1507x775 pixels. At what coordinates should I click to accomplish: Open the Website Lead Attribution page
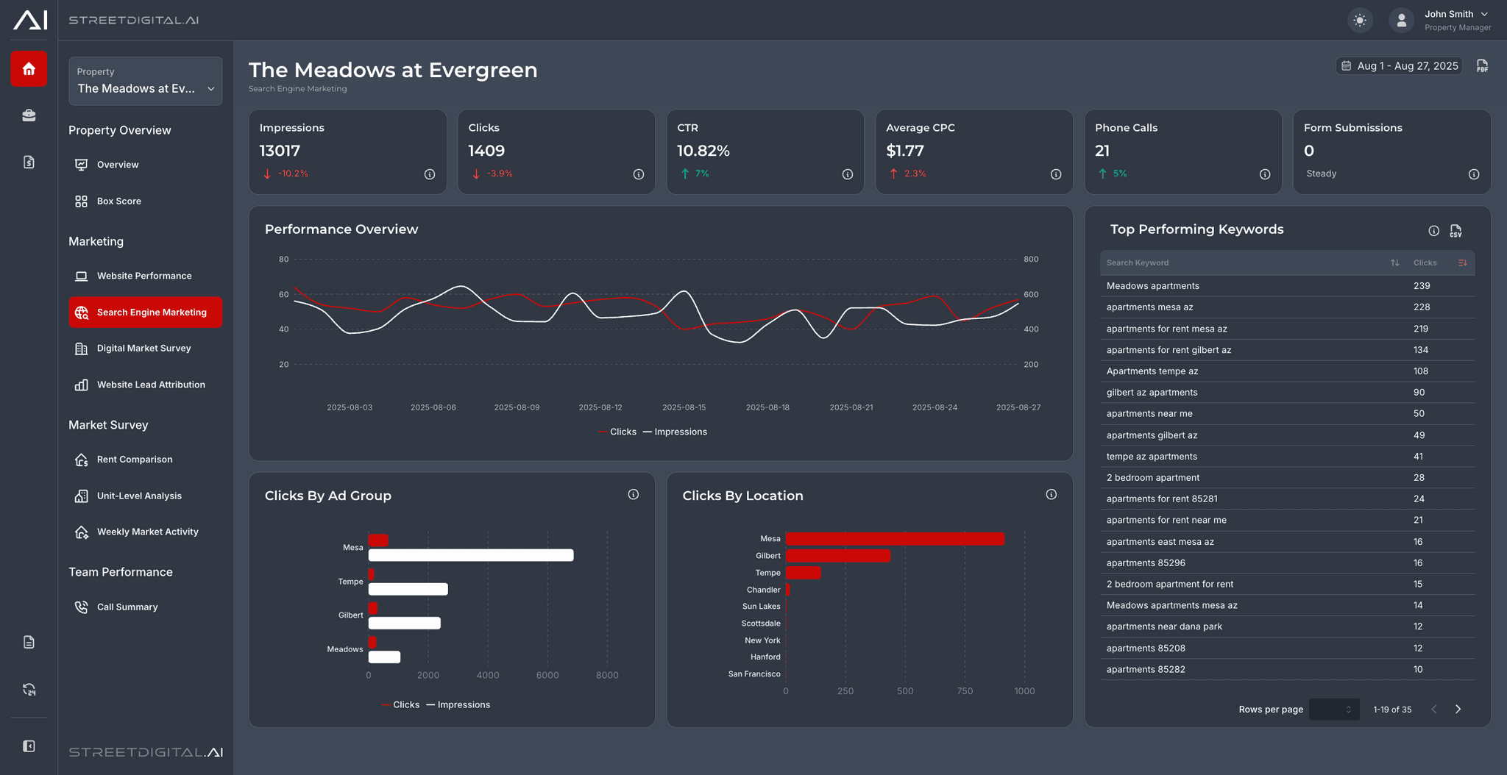[x=150, y=384]
